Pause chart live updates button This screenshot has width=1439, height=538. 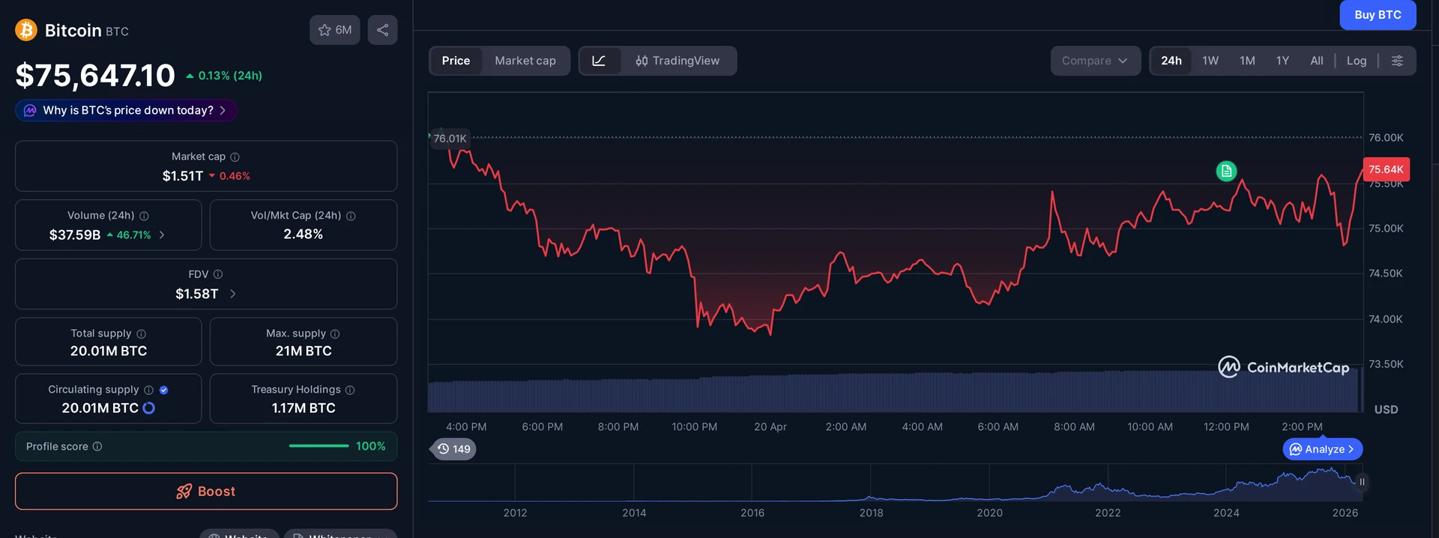coord(1362,482)
